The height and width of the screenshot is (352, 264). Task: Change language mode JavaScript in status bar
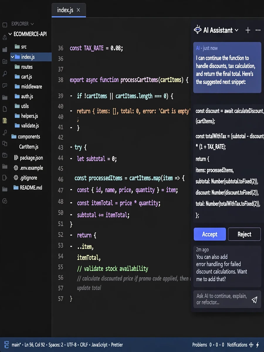100,345
